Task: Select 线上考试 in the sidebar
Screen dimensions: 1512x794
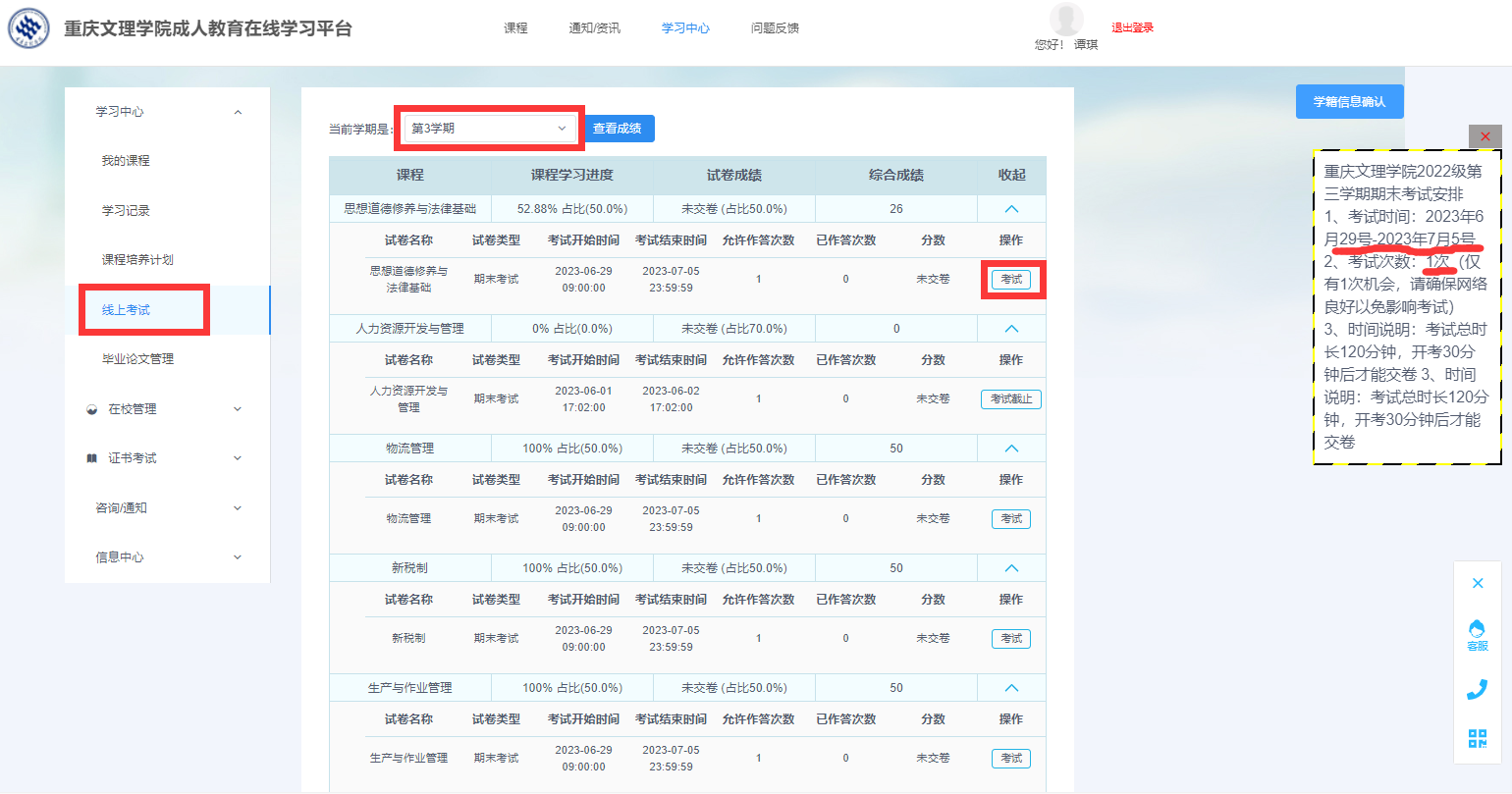Action: click(126, 310)
